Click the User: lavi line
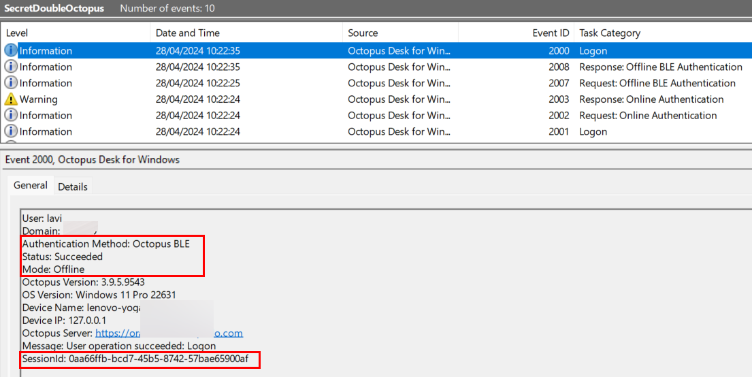This screenshot has height=377, width=752. [42, 218]
